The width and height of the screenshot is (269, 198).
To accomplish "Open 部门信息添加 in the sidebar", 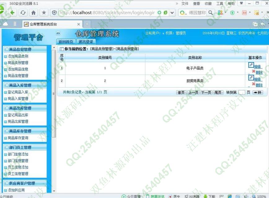I will 18,154.
